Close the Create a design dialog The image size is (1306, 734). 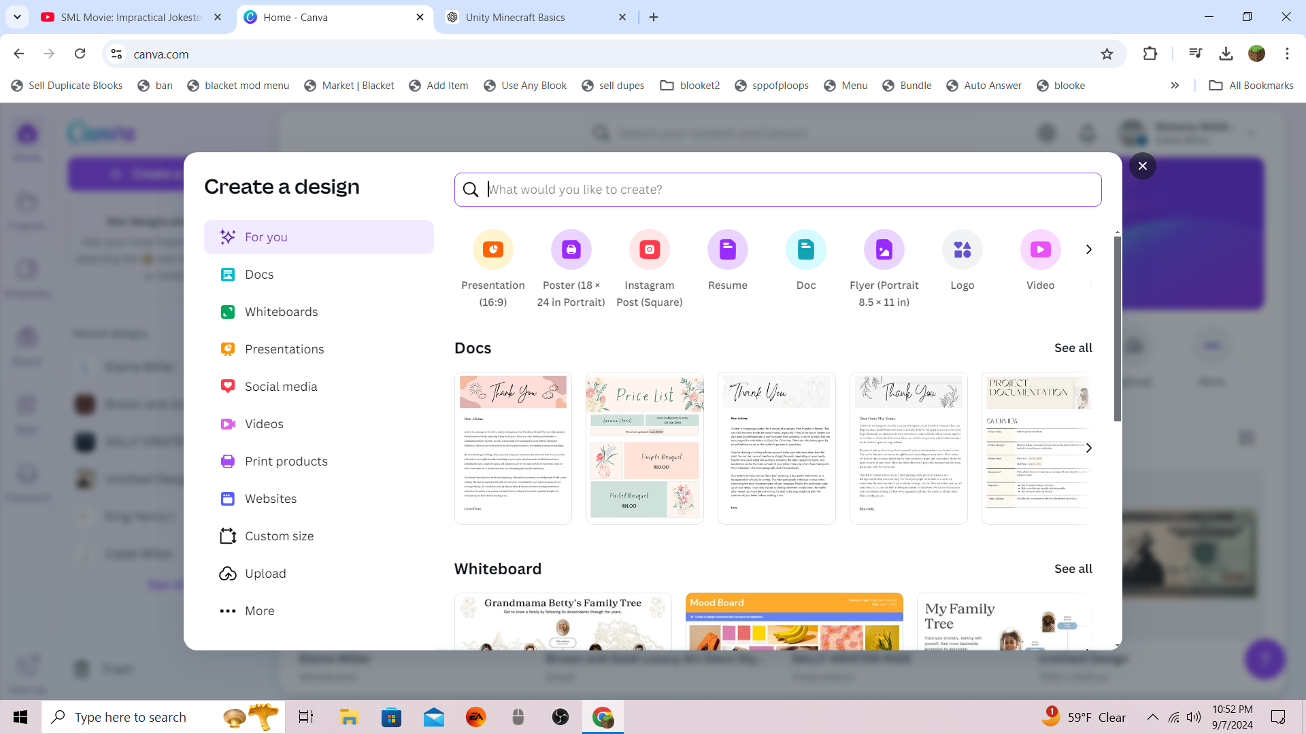[1143, 166]
